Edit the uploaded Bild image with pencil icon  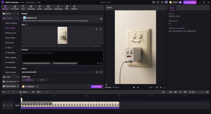(x=97, y=29)
